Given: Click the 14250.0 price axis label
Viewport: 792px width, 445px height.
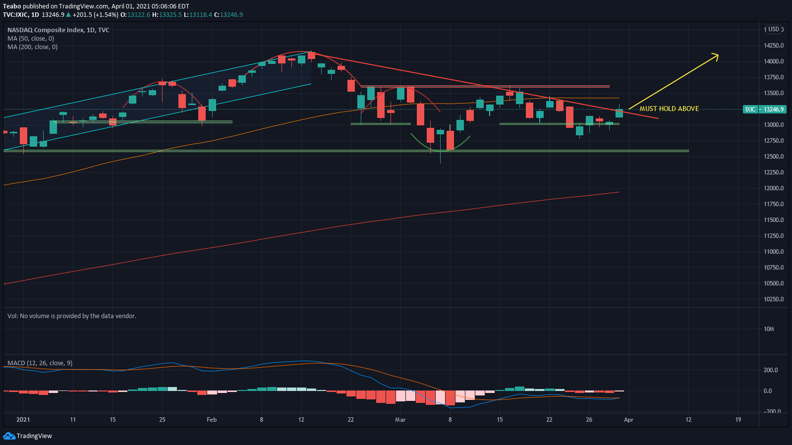Looking at the screenshot, I should pyautogui.click(x=774, y=46).
